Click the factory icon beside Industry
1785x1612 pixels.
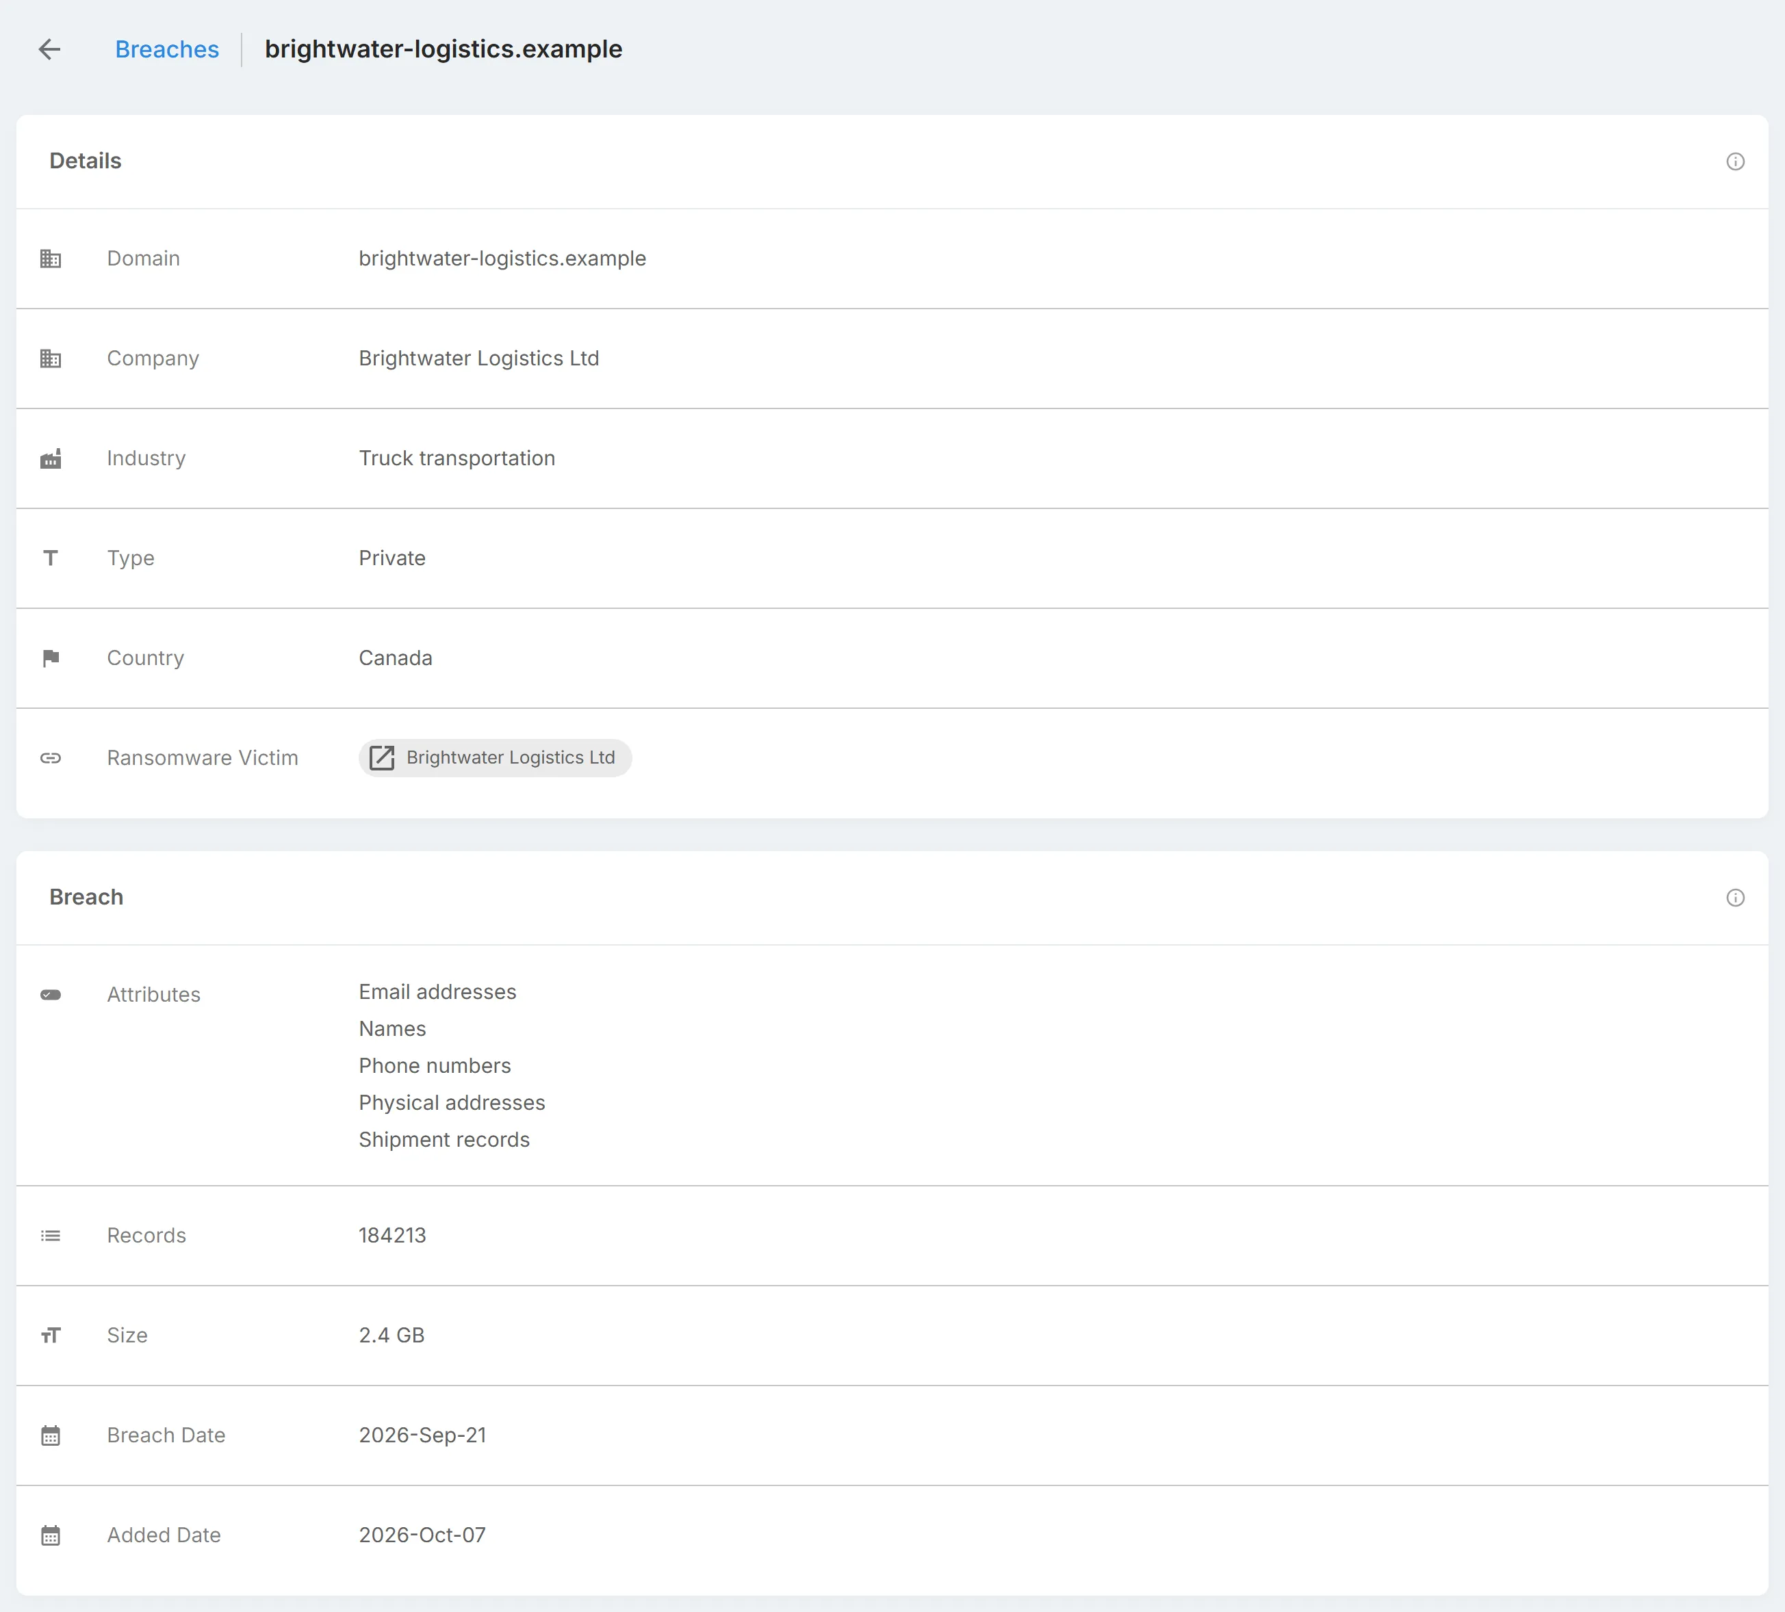click(51, 458)
